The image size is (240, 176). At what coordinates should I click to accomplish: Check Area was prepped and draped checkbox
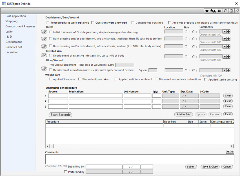(170, 23)
